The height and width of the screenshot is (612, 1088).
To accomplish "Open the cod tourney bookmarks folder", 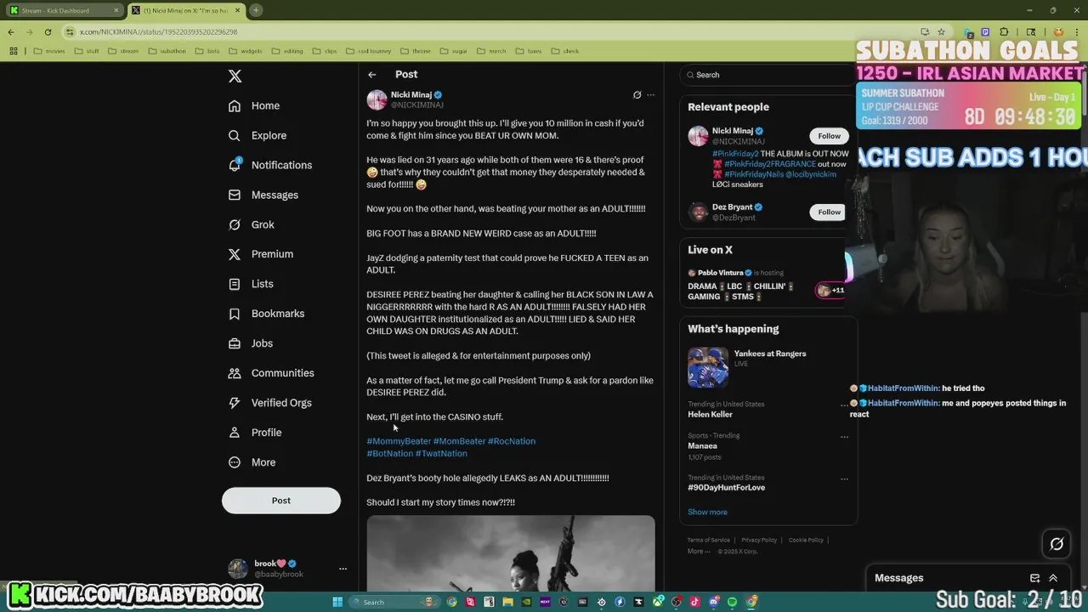I will point(369,51).
